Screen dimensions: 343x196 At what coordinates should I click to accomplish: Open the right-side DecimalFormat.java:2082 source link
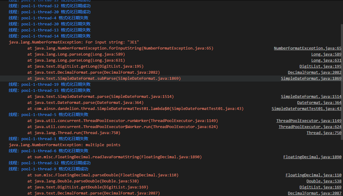click(314, 72)
